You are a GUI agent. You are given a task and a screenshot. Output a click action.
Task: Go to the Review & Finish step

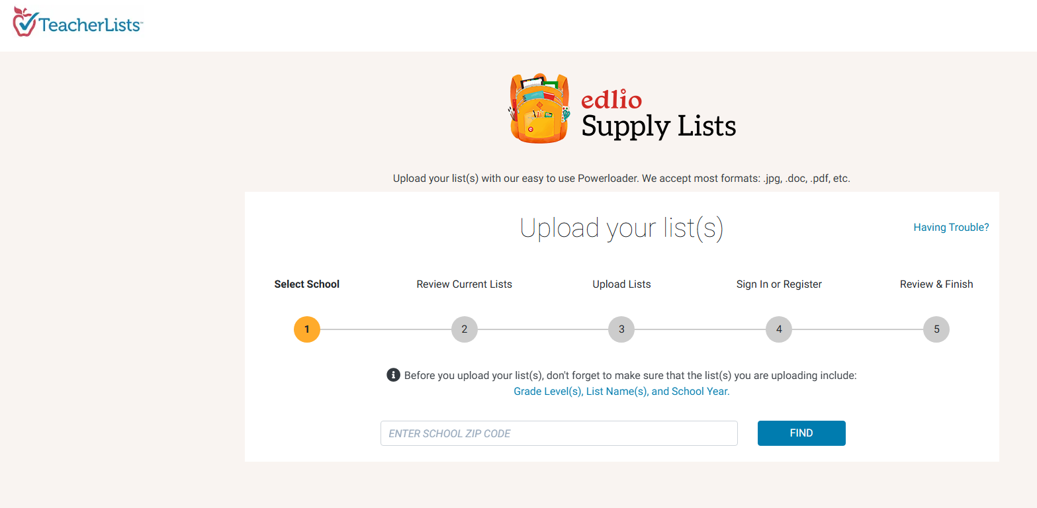pyautogui.click(x=936, y=284)
